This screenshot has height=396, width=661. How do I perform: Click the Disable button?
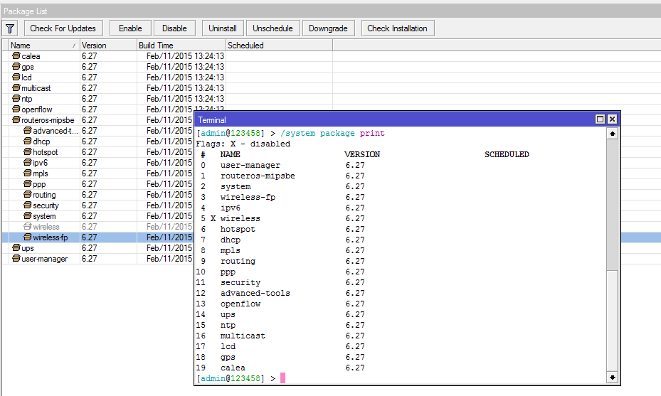point(174,28)
